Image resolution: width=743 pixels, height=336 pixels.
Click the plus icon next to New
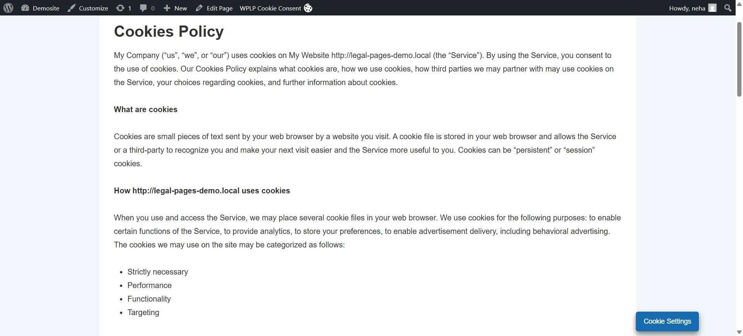click(166, 8)
